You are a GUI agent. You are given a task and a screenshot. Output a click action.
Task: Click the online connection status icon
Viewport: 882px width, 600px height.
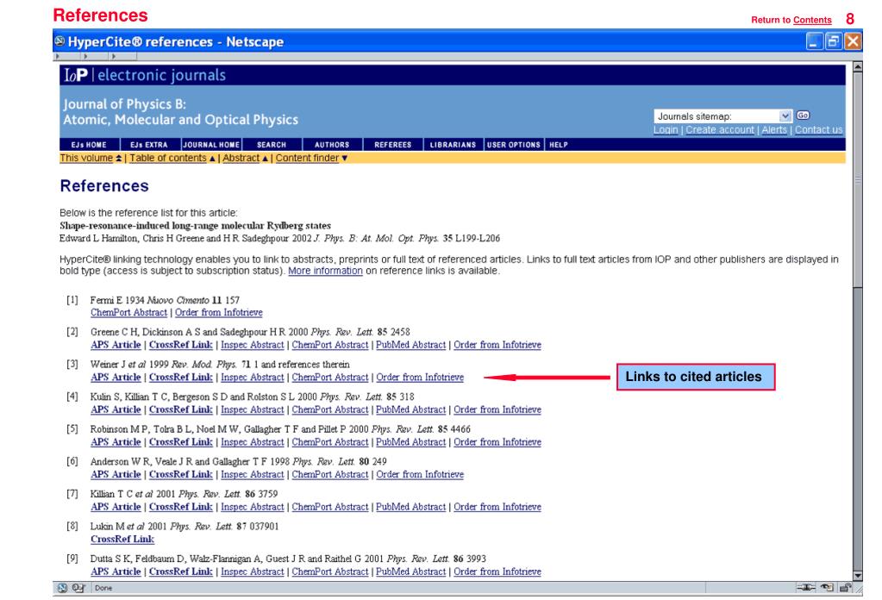[x=805, y=588]
